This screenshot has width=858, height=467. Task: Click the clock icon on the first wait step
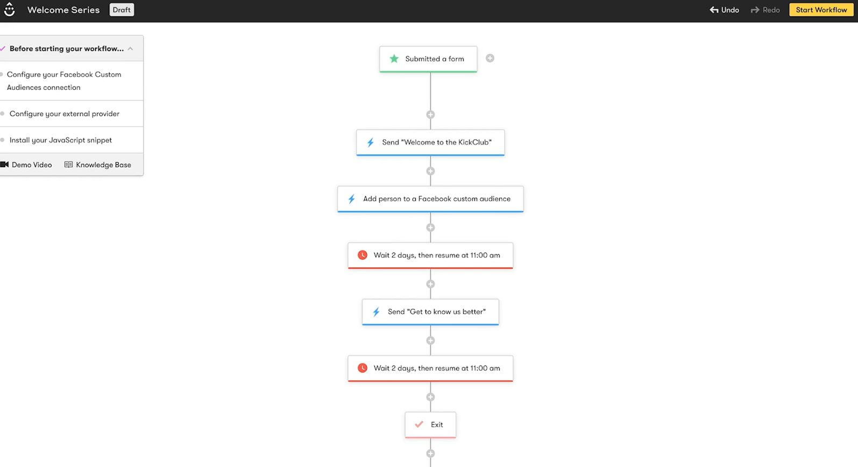(363, 255)
